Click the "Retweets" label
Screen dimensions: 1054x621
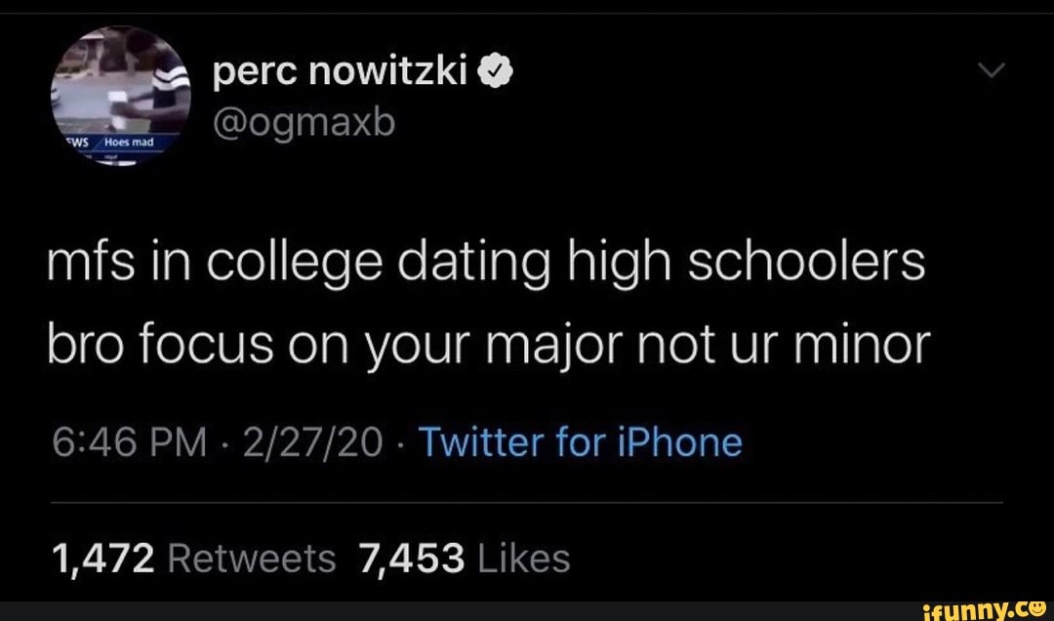(252, 559)
